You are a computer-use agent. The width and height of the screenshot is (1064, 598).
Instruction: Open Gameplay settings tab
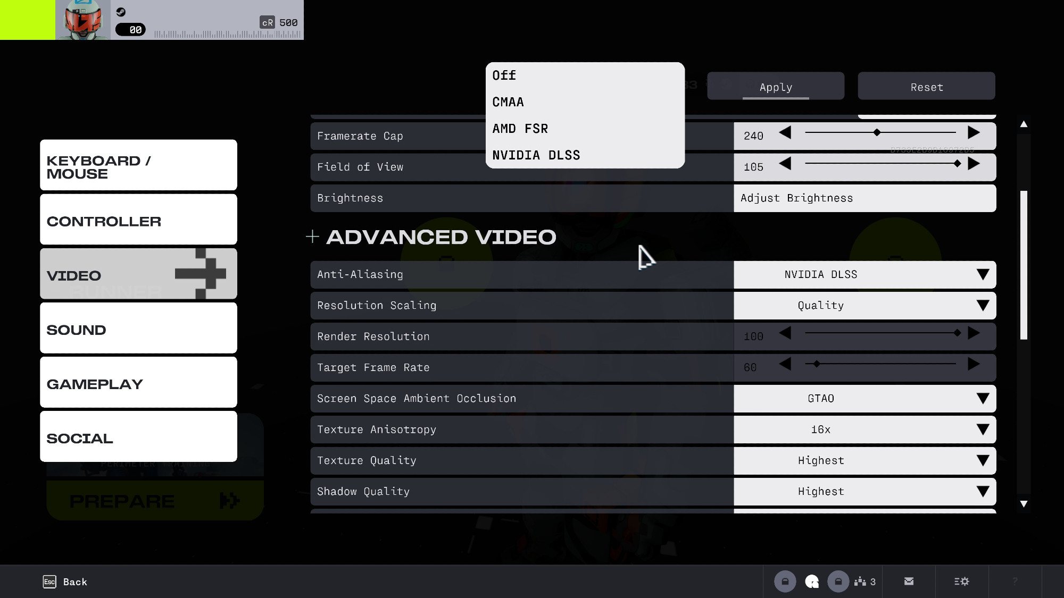click(x=138, y=382)
